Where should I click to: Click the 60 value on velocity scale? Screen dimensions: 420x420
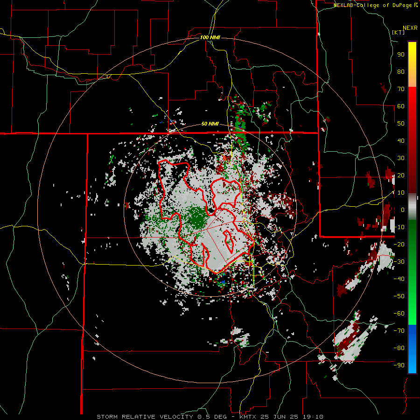tap(401, 106)
